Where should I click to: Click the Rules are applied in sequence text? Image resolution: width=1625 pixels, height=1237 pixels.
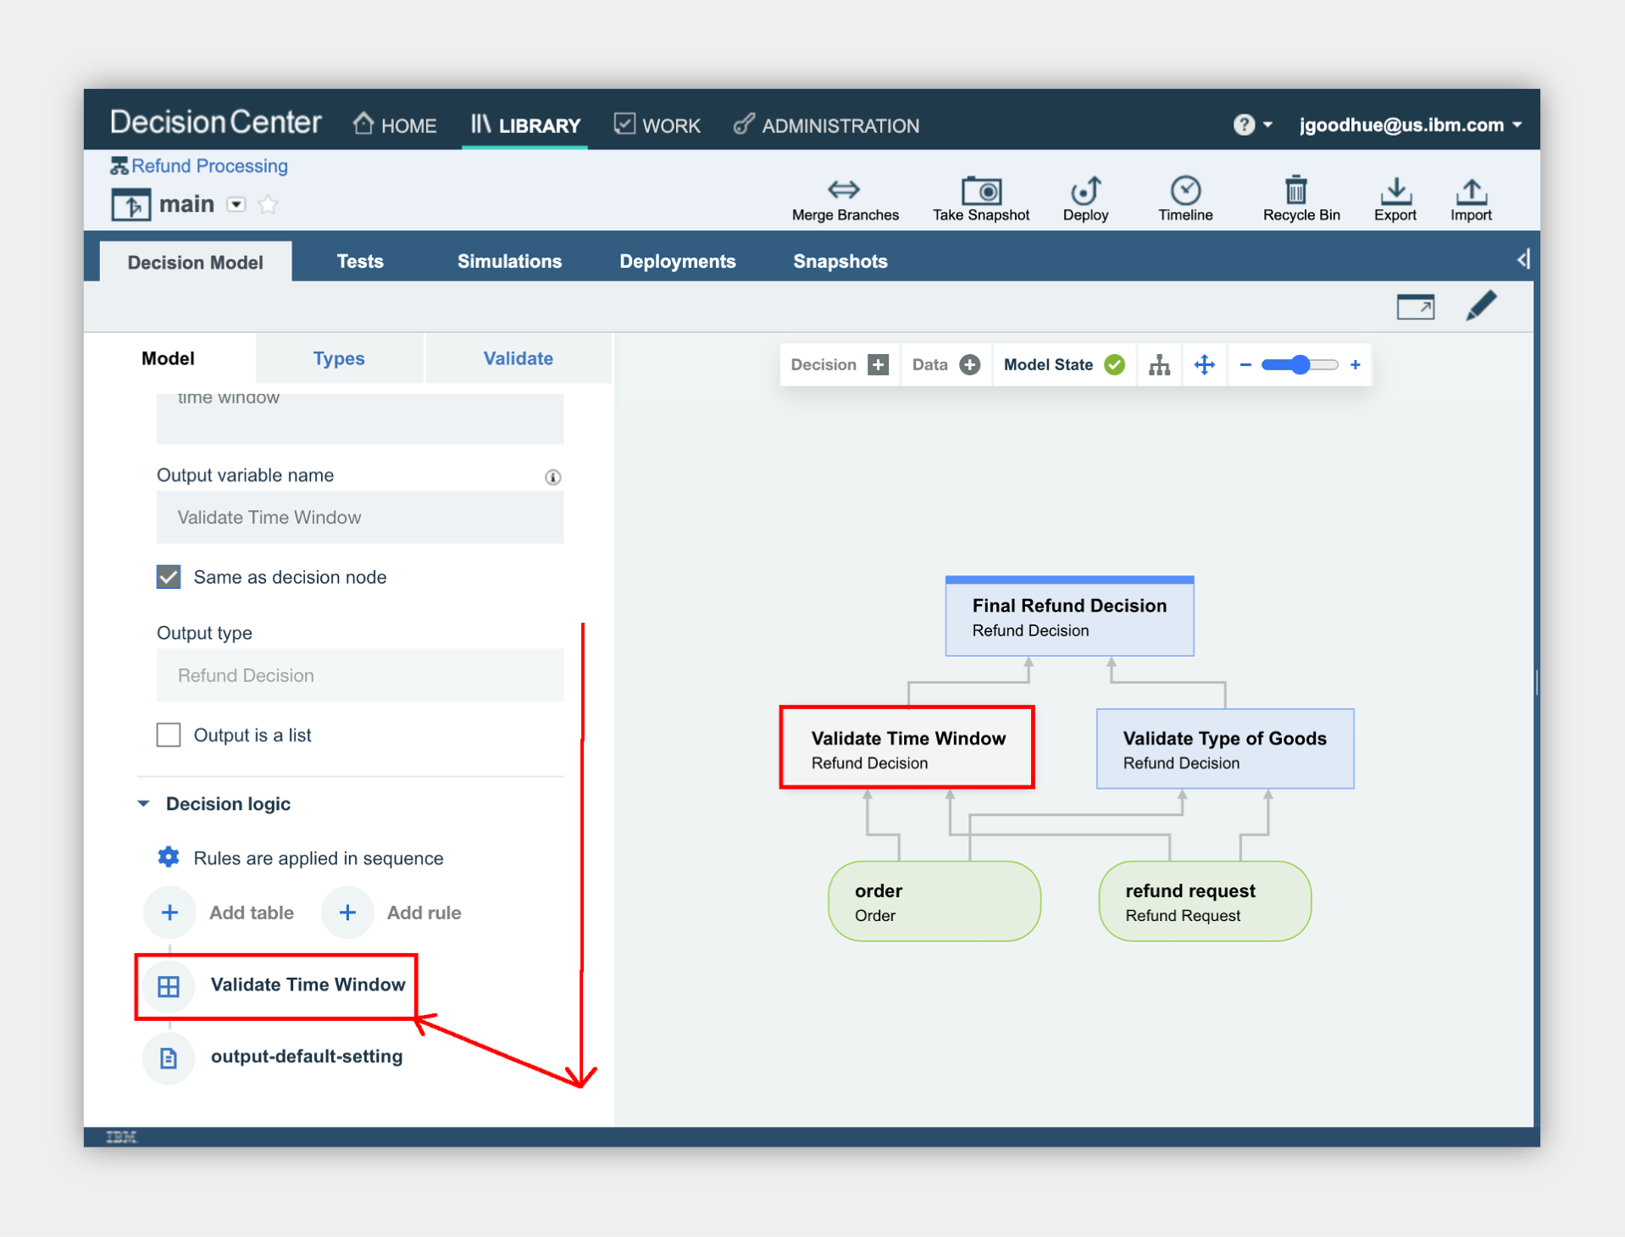click(319, 858)
